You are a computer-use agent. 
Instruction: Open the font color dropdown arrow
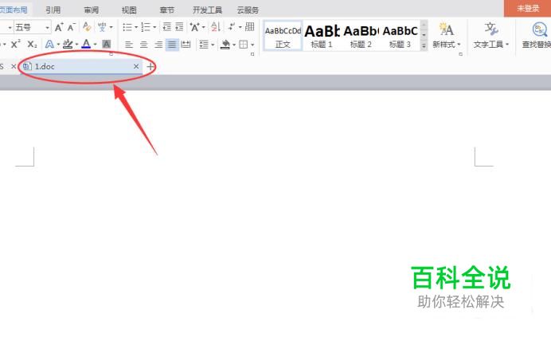(95, 45)
